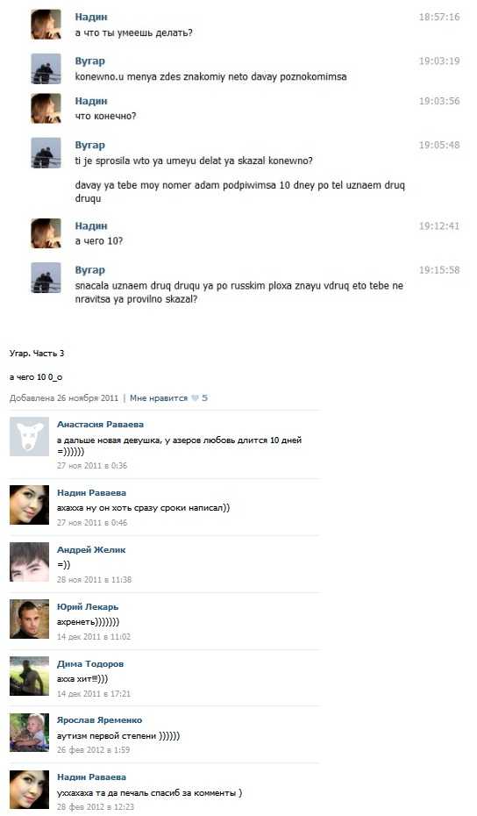
Task: Open Дима Тодоров profile name
Action: pyautogui.click(x=90, y=664)
